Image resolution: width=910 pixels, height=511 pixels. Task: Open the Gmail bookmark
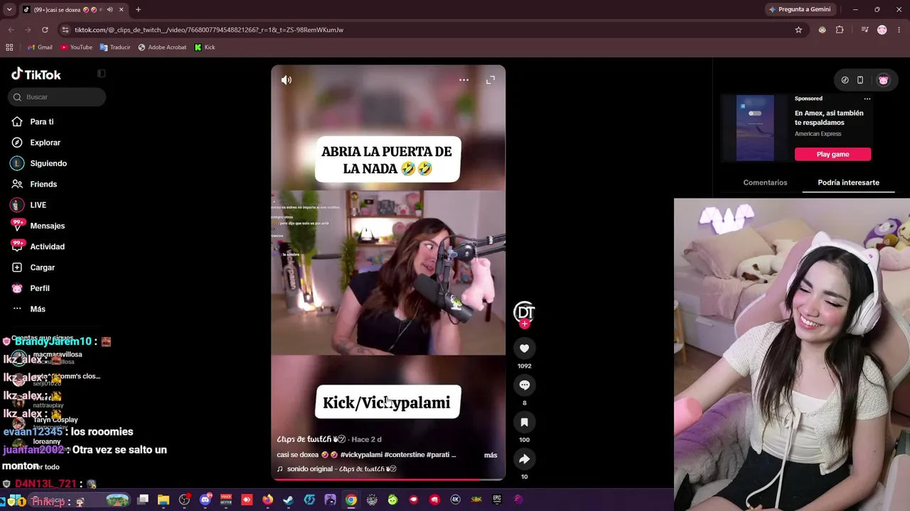(x=40, y=48)
